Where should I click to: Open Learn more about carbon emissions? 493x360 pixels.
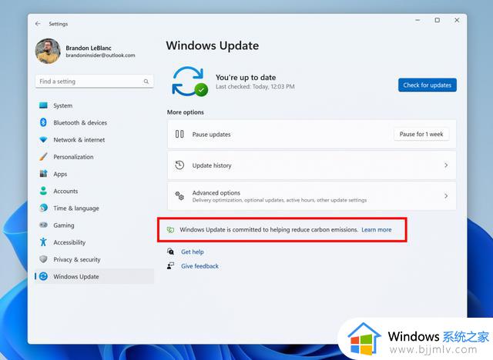[377, 230]
